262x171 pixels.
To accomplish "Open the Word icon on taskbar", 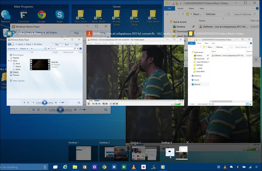I will coord(114,167).
